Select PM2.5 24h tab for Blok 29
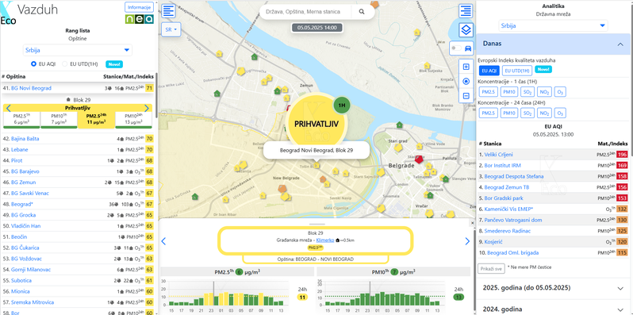Screen dimensions: 633x315 click(x=96, y=120)
